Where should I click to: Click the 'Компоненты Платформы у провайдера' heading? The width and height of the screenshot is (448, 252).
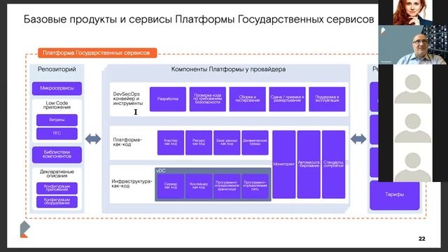[228, 69]
